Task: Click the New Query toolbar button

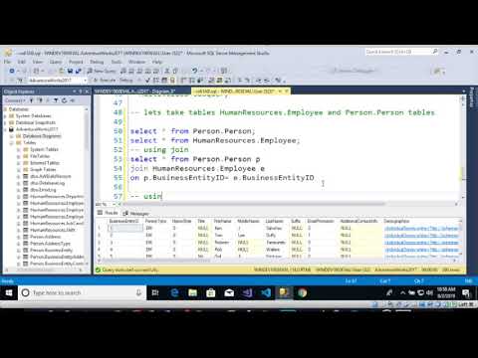Action: point(102,71)
